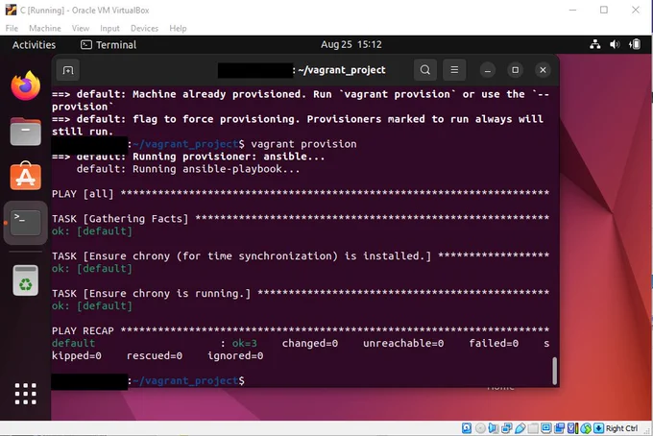This screenshot has height=436, width=653.
Task: Click VirtualBox USB devices status icon
Action: (520, 428)
